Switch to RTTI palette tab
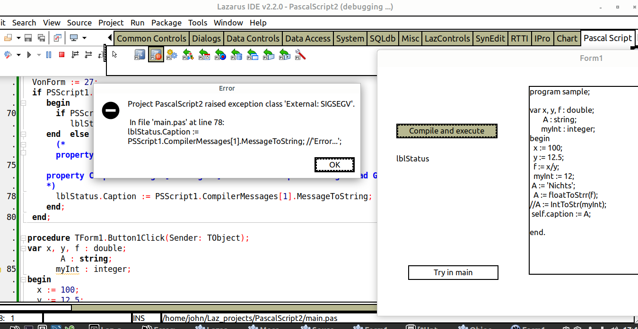The height and width of the screenshot is (329, 638). click(520, 39)
